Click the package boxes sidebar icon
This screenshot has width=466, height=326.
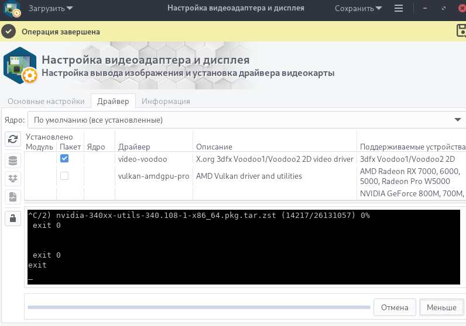click(13, 179)
